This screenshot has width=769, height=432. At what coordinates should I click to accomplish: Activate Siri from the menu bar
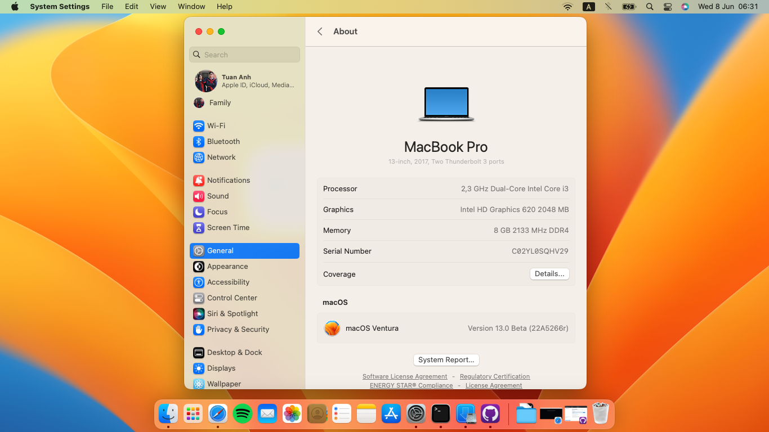[x=685, y=7]
